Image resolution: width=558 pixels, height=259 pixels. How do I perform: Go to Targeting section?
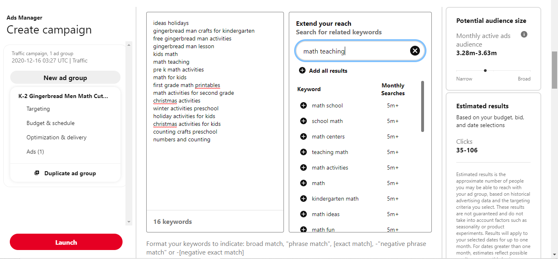pyautogui.click(x=38, y=109)
